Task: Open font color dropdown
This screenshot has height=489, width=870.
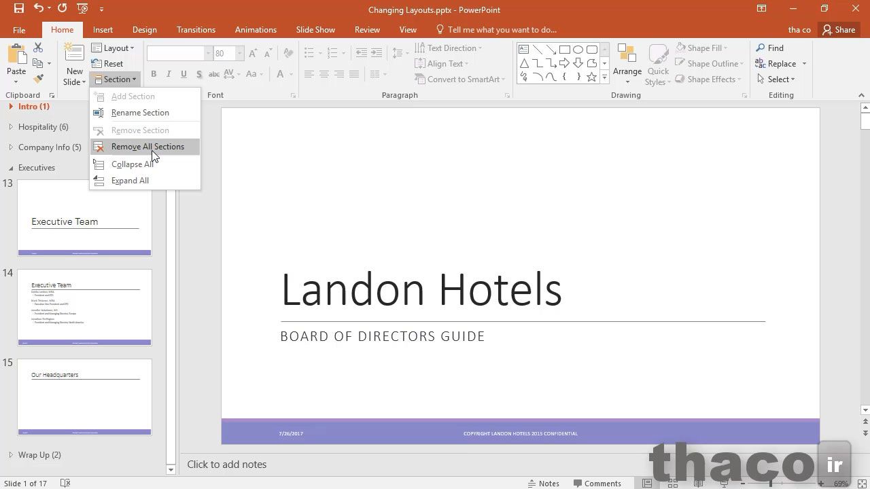Action: click(292, 74)
